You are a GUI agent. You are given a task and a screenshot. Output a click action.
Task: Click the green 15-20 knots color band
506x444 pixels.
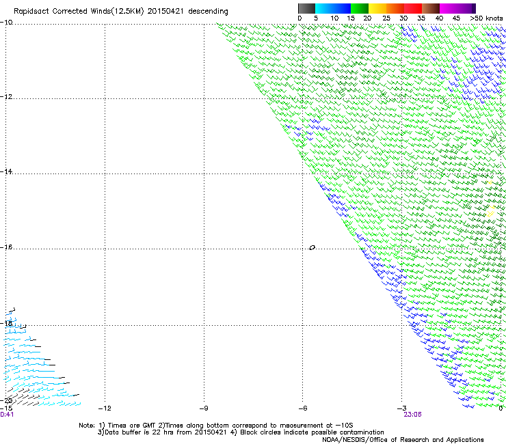click(360, 8)
